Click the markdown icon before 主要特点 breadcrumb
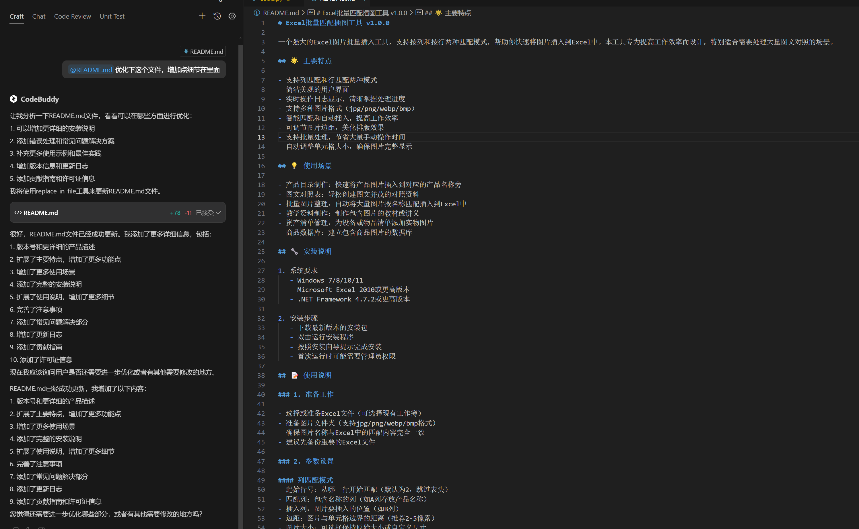This screenshot has height=529, width=859. pyautogui.click(x=419, y=13)
